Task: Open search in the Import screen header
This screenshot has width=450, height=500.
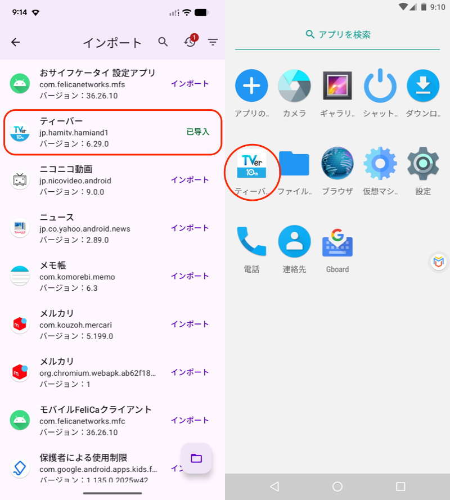Action: [163, 42]
